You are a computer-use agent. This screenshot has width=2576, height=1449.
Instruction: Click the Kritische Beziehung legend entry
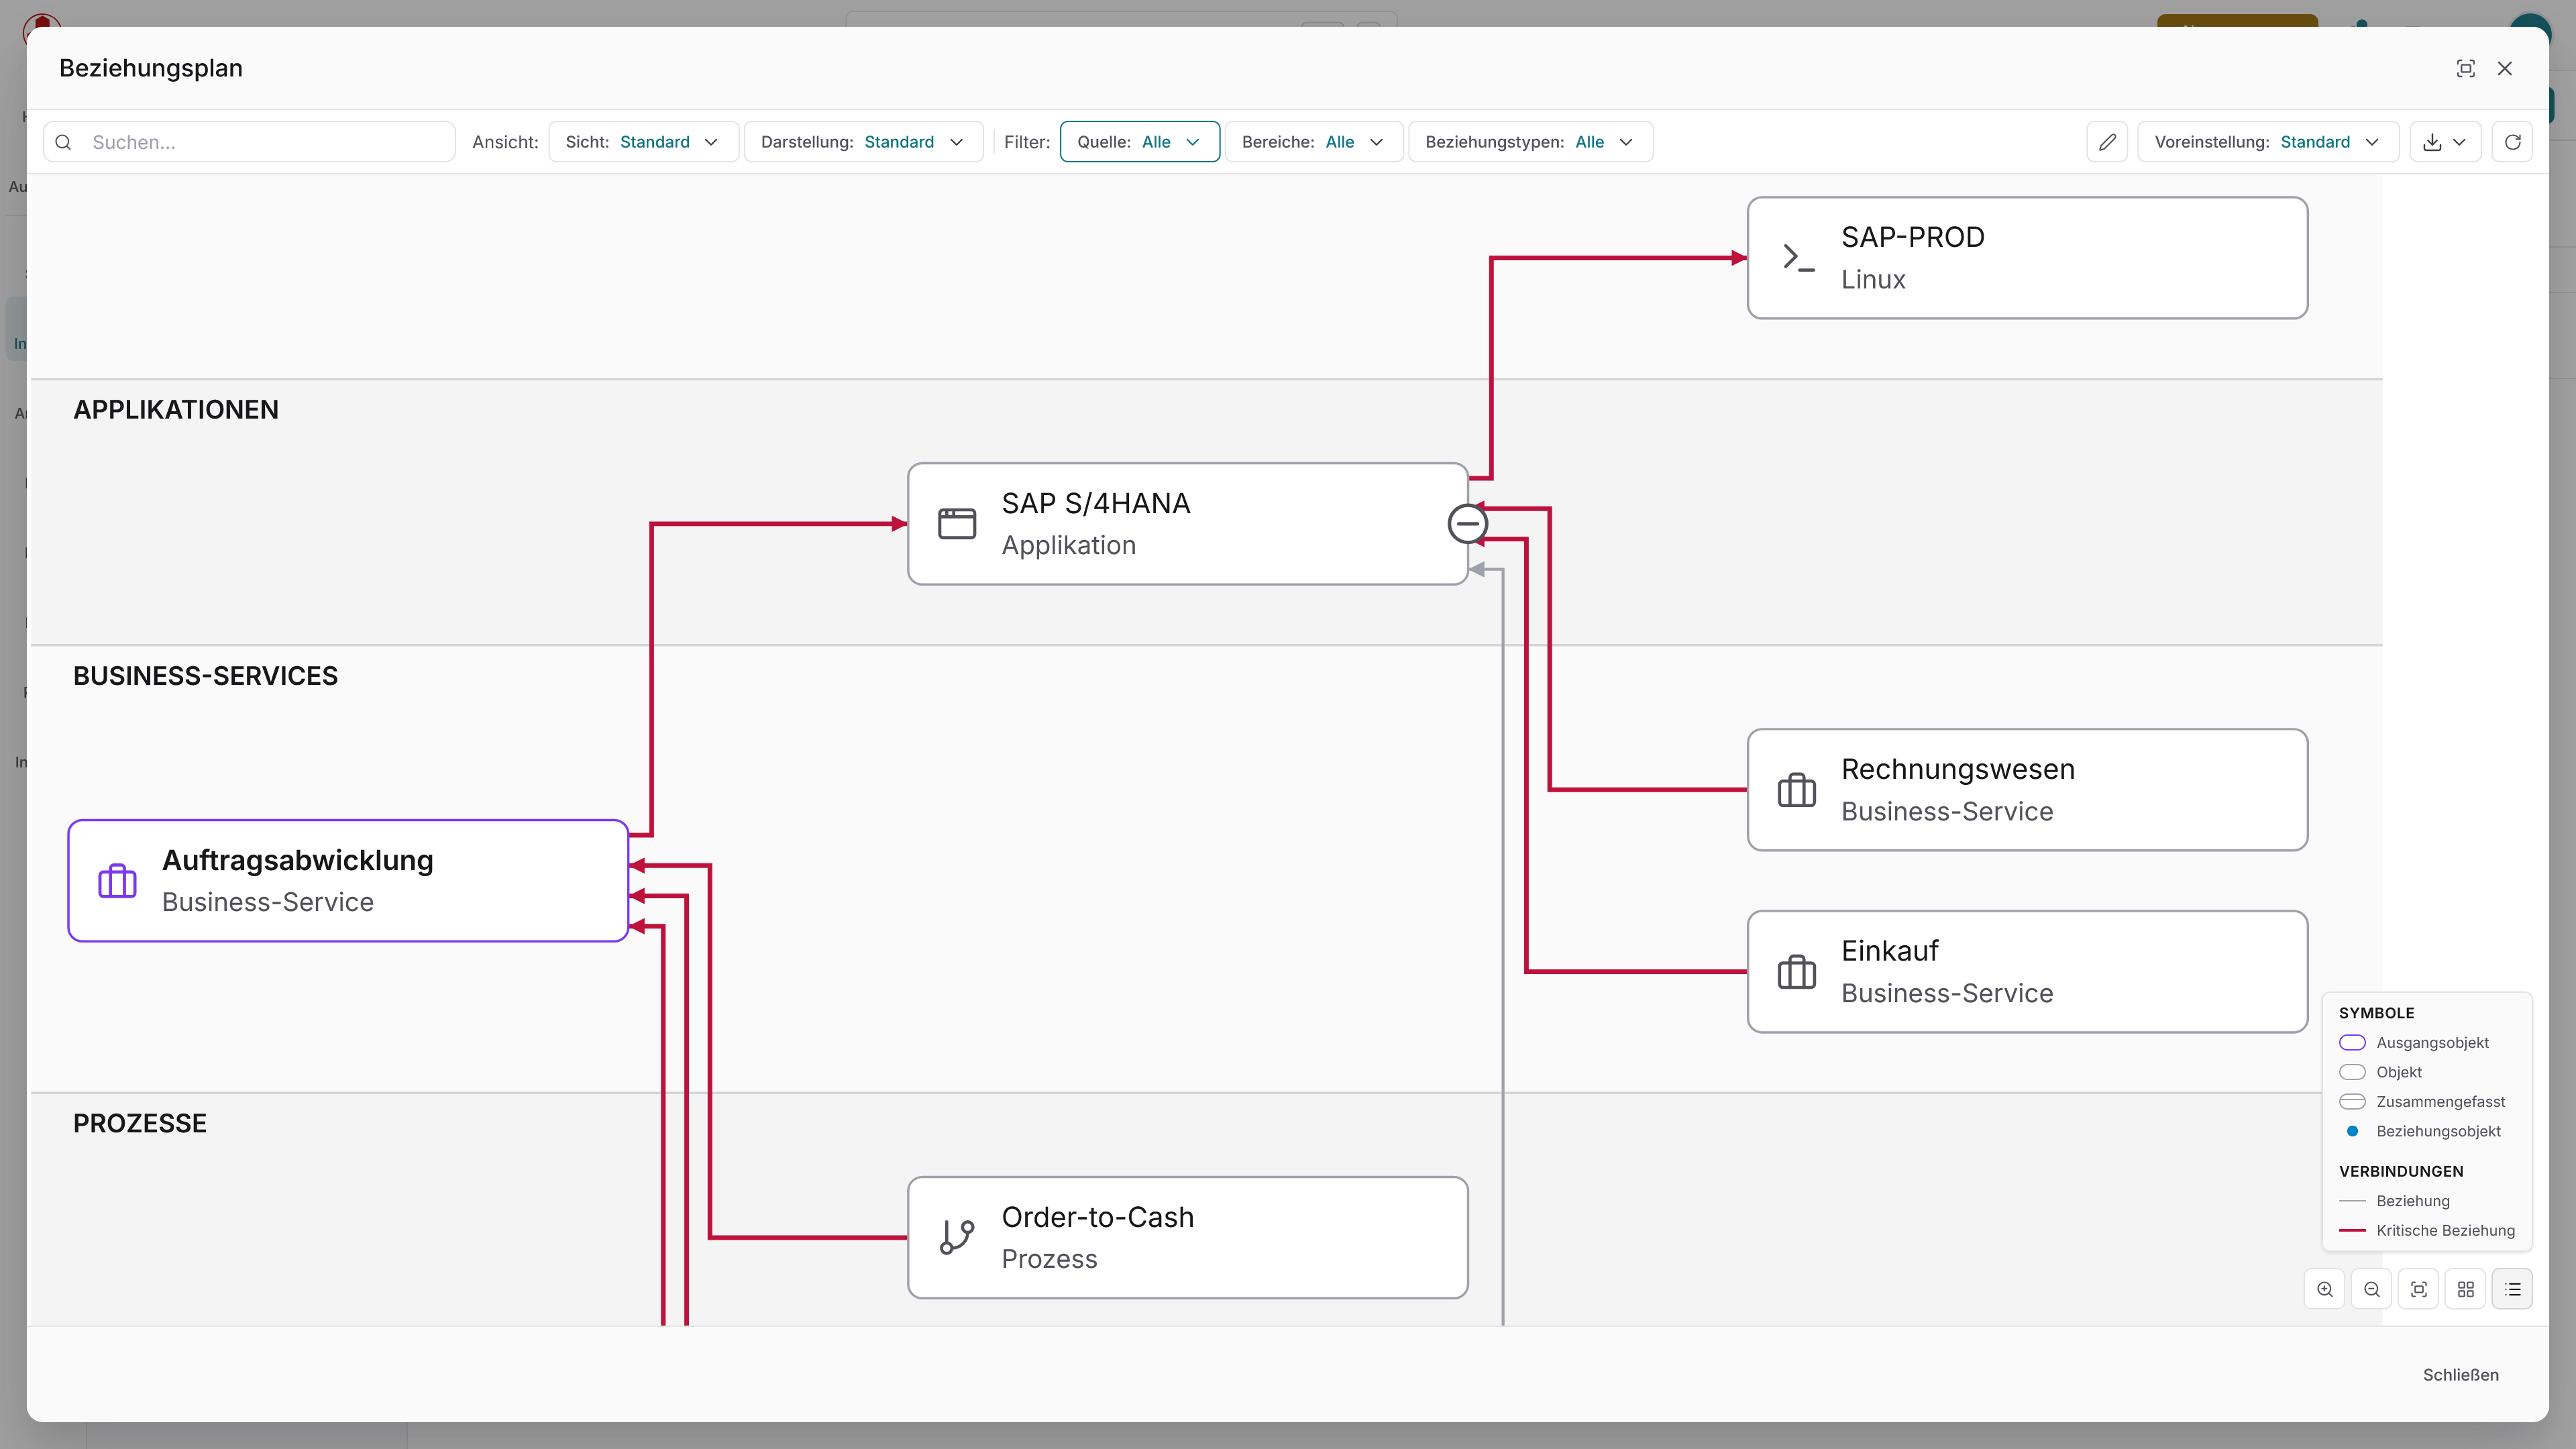click(2427, 1231)
